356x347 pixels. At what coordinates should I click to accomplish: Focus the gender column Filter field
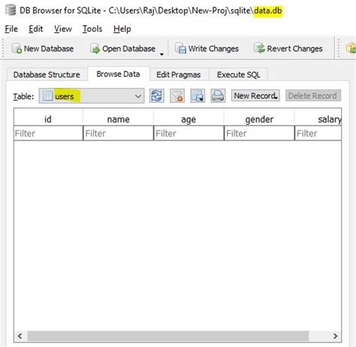click(x=259, y=134)
